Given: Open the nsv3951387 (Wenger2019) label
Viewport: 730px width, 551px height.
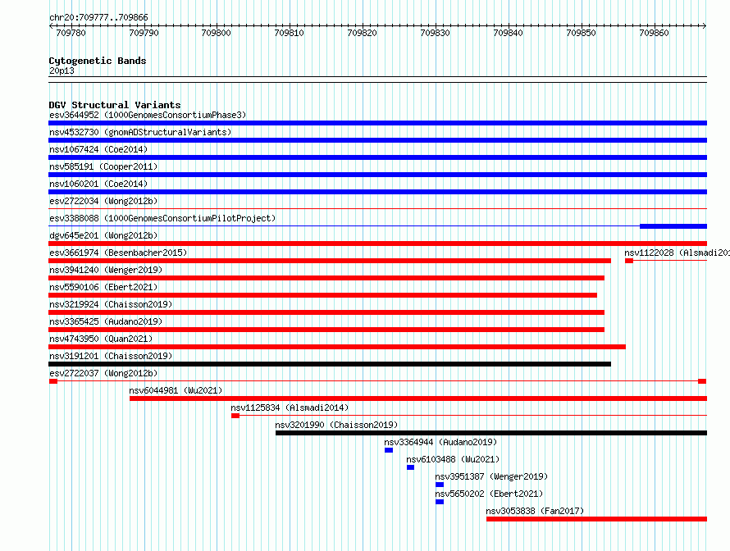Looking at the screenshot, I should (491, 476).
